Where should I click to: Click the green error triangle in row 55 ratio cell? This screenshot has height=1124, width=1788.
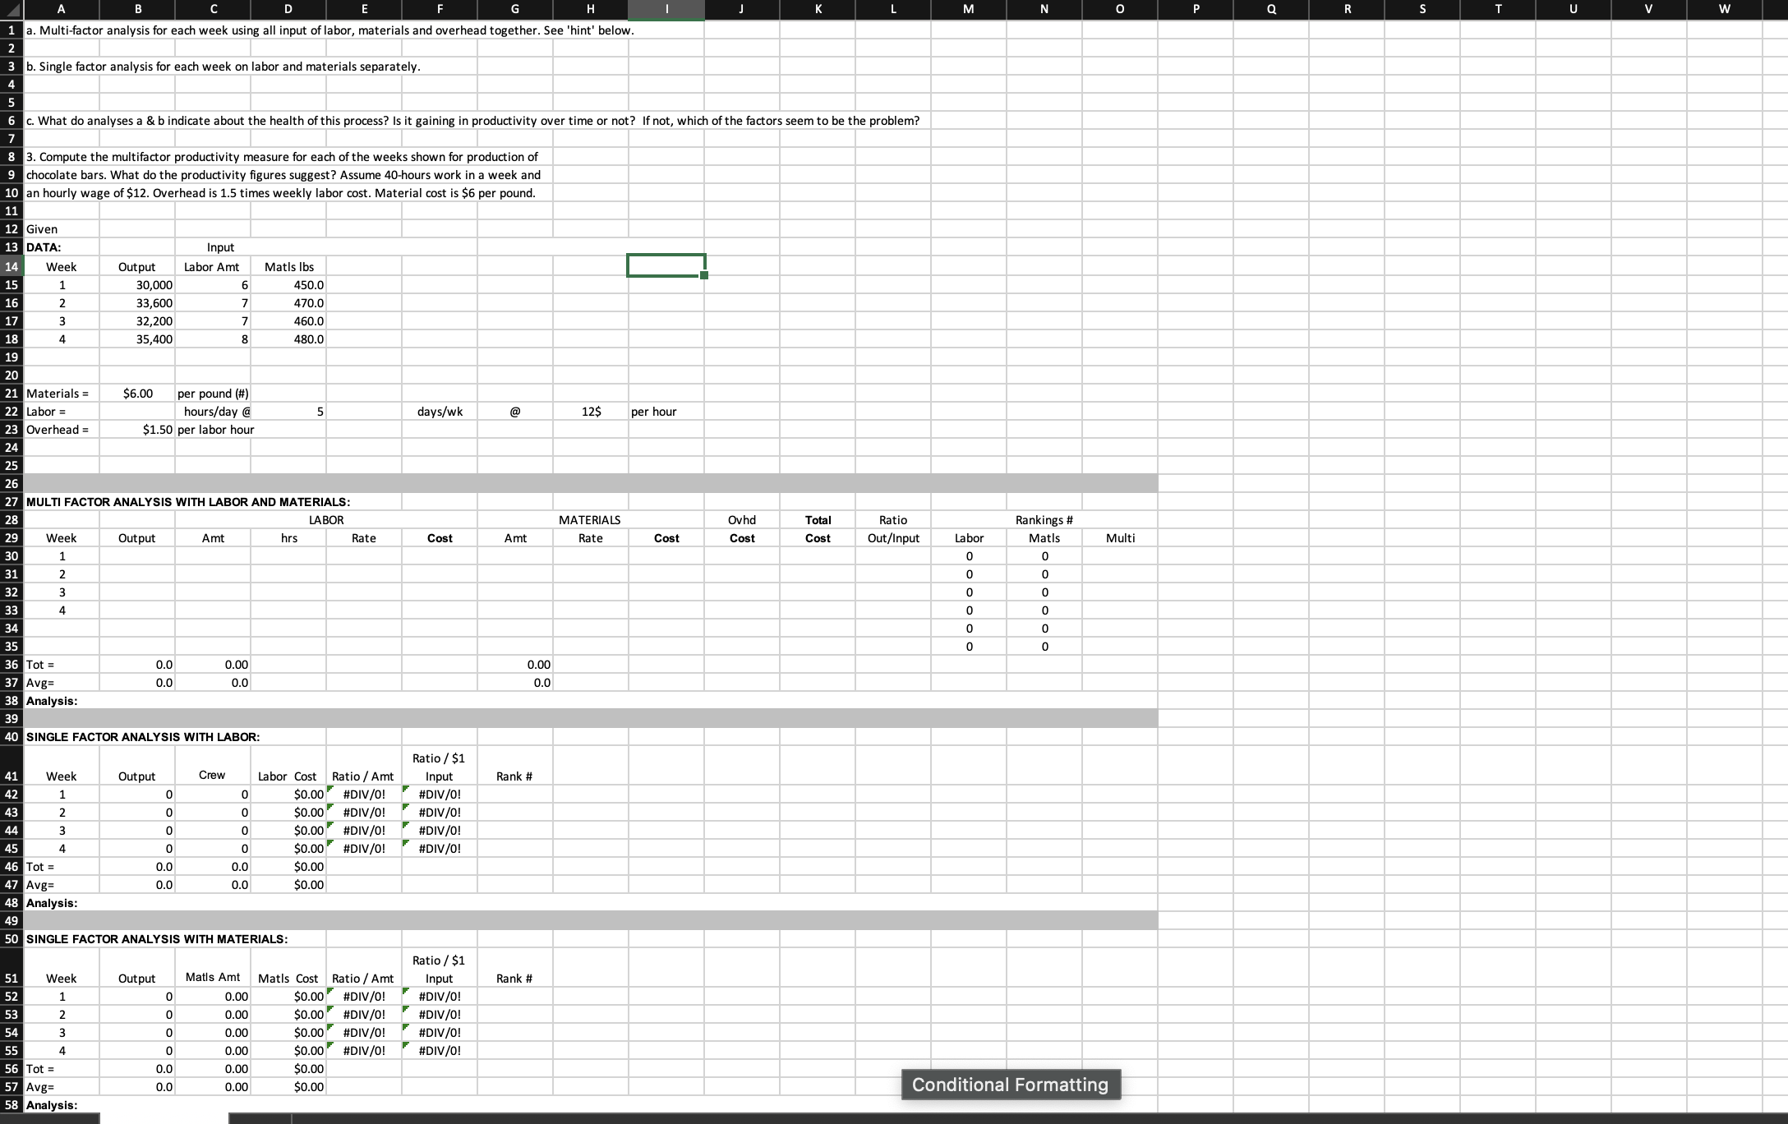tap(330, 1045)
